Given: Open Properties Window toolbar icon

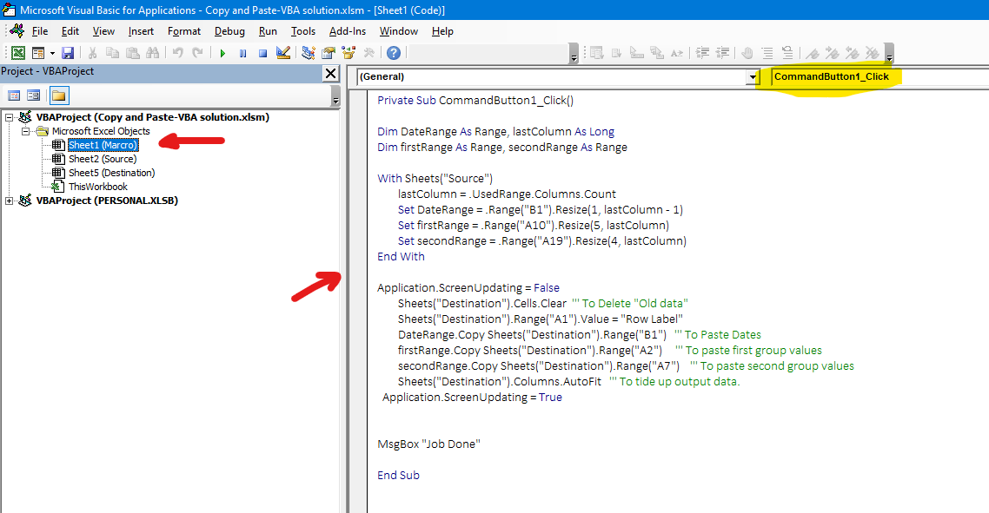Looking at the screenshot, I should (x=329, y=54).
